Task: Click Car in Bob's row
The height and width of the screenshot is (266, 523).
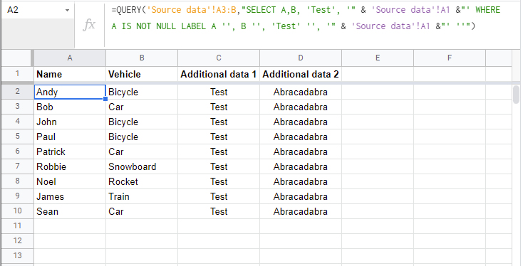Action: point(142,107)
